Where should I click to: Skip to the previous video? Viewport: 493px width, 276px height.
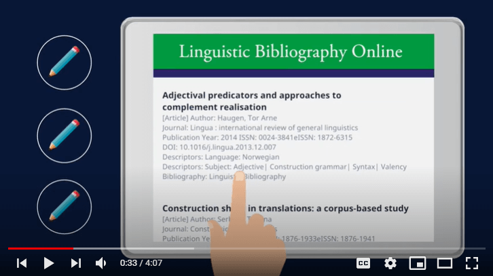click(22, 262)
